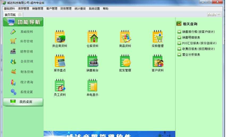Click the bottom advertising banner
This screenshot has width=226, height=137.
[109, 134]
